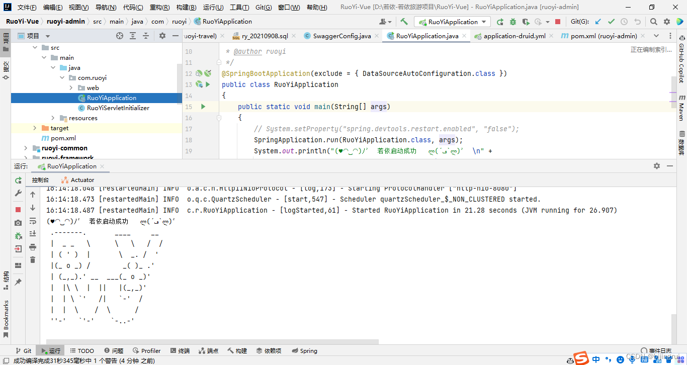Viewport: 687px width, 365px height.
Task: Click the exit icon with red arrow in the run panel
Action: pos(18,249)
